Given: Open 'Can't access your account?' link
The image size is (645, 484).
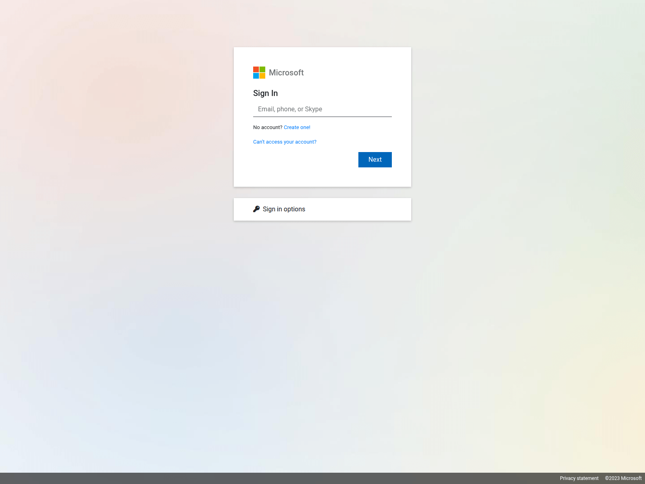Looking at the screenshot, I should [x=285, y=142].
